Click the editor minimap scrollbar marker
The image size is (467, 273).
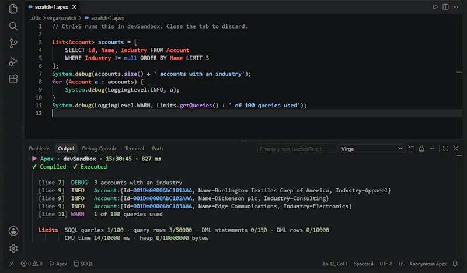coord(459,72)
